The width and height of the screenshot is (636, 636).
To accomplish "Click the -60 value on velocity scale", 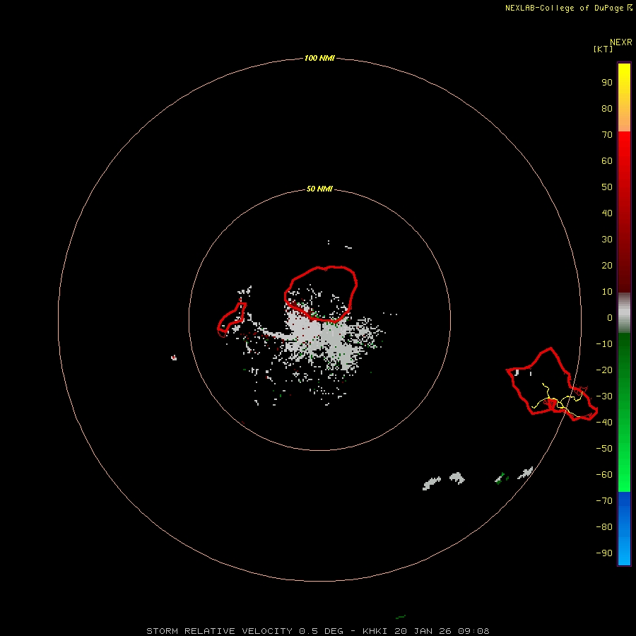I will point(604,475).
